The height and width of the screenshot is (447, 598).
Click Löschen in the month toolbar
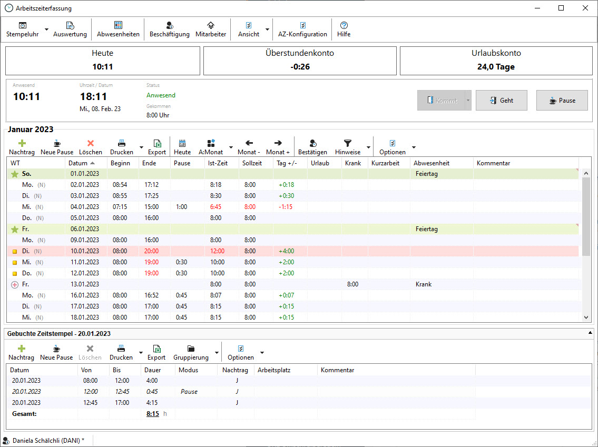tap(91, 147)
